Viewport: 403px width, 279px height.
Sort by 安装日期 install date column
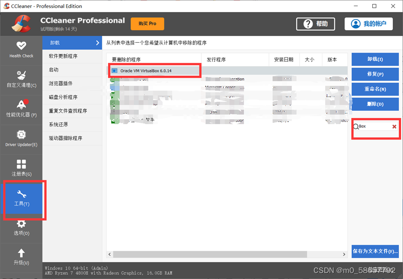point(284,60)
